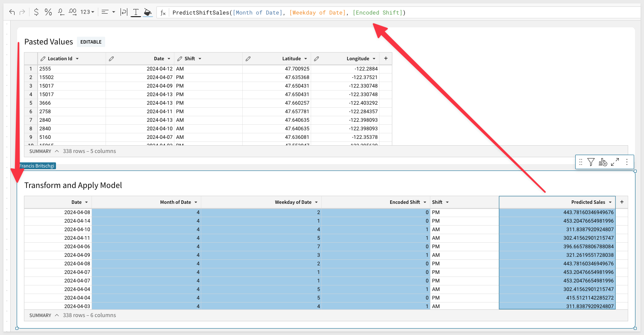The width and height of the screenshot is (644, 335).
Task: Open the fill color paint bucket
Action: 147,12
